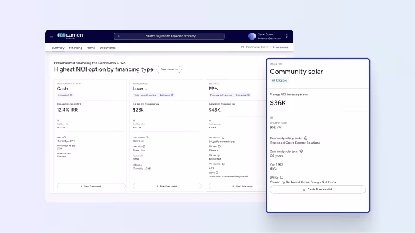Viewport: 415px width, 233px height.
Task: Download Community solar cash flow model
Action: 318,189
